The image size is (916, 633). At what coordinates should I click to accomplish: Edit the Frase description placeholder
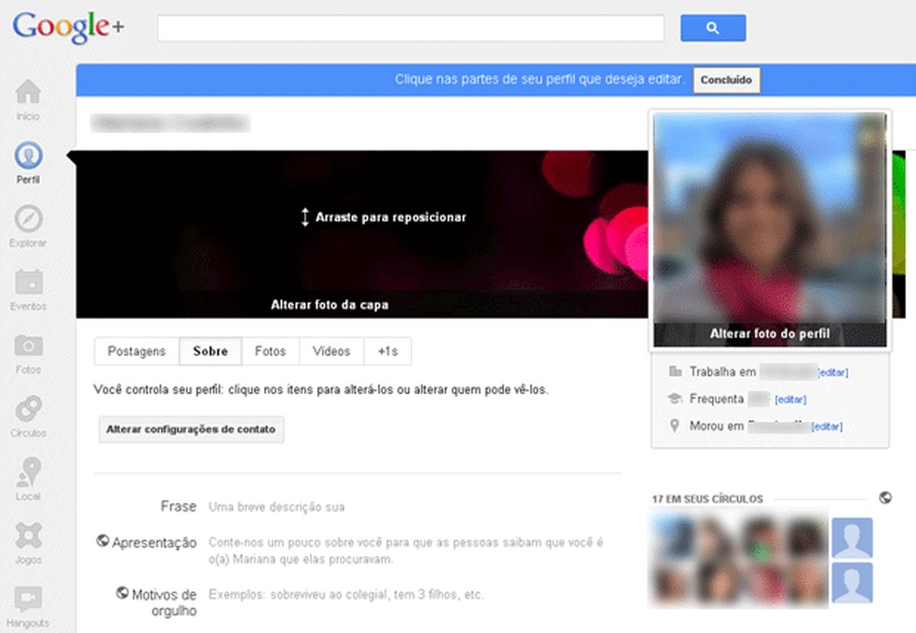(x=276, y=507)
